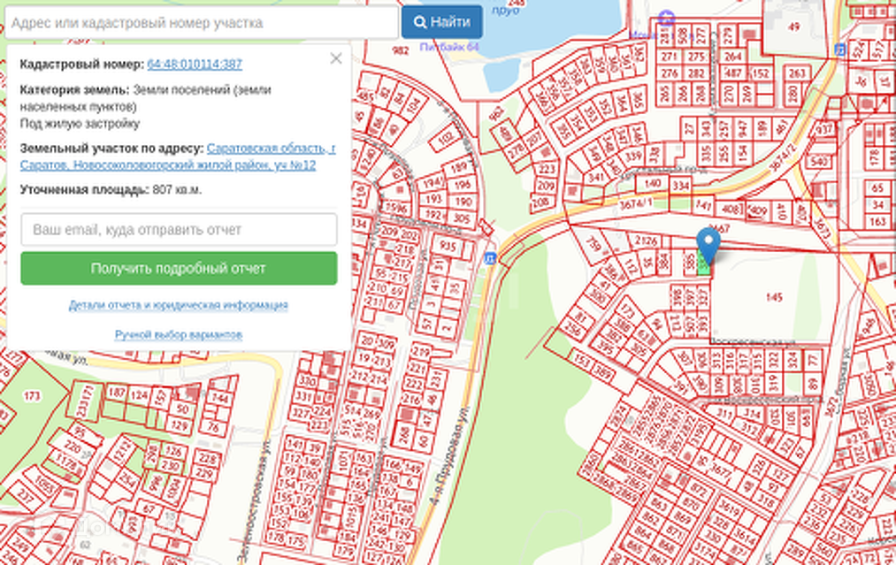This screenshot has width=896, height=565.
Task: Select parcel 49 at top right
Action: coord(793,27)
